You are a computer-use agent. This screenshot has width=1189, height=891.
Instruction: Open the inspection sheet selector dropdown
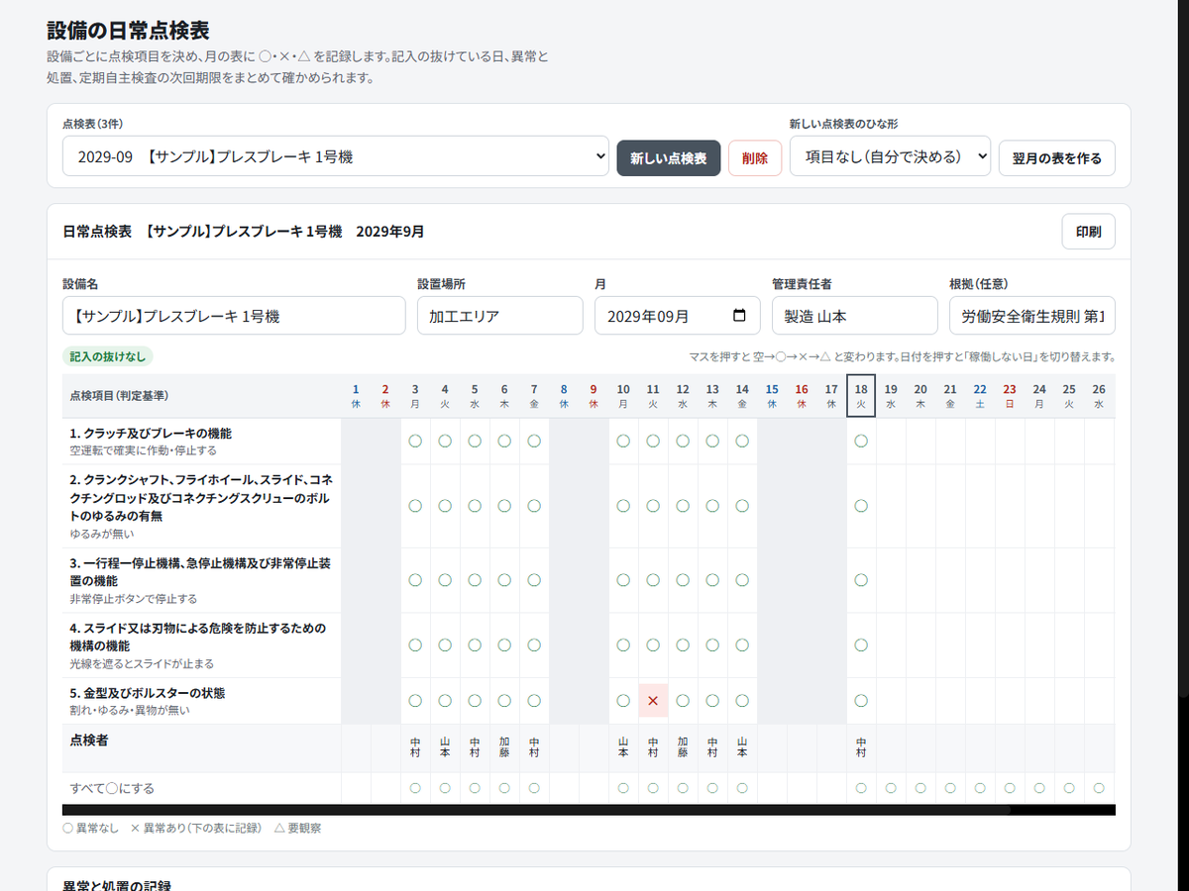pyautogui.click(x=335, y=156)
